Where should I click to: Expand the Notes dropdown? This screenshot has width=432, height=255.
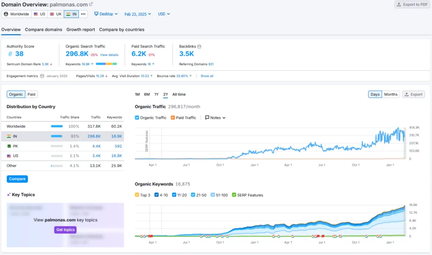[x=215, y=118]
